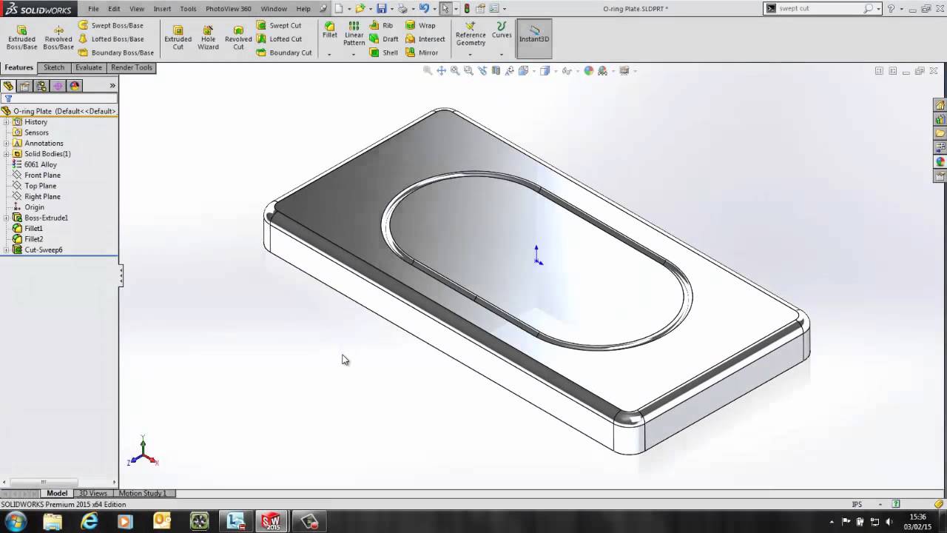Activate the Revolved Cut tool
Viewport: 947px width, 533px height.
(238, 38)
